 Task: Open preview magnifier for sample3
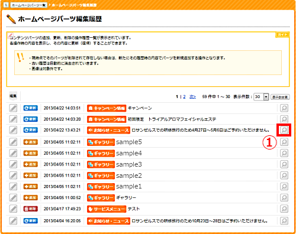click(284, 164)
